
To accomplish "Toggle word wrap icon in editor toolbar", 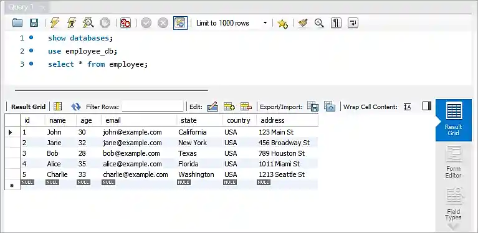I will pyautogui.click(x=353, y=23).
